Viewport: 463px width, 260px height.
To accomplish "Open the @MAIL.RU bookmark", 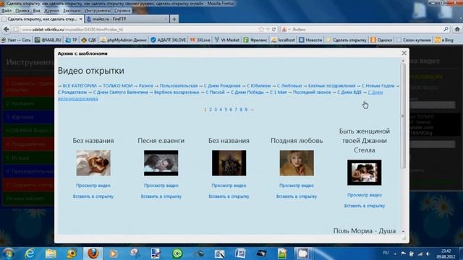I will pyautogui.click(x=48, y=40).
